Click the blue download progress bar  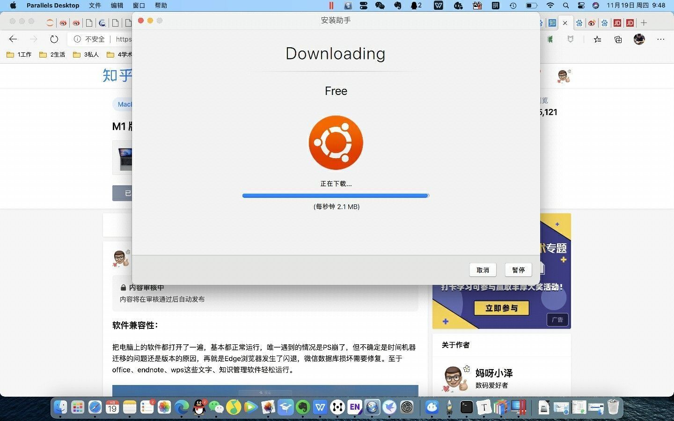[336, 196]
